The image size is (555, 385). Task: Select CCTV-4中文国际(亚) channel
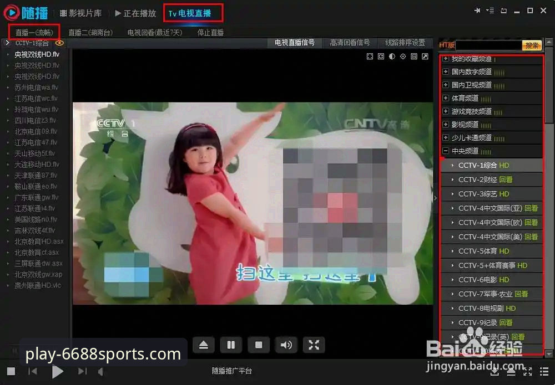[x=492, y=208]
